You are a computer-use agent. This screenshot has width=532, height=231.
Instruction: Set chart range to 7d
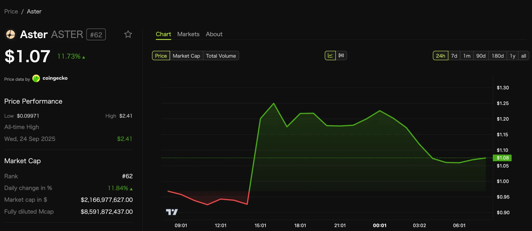454,56
